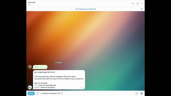Open the emoji picker smiley icon
The image size is (171, 96).
tap(137, 93)
